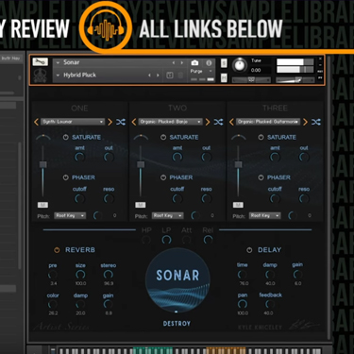Open layer ONE Pitch Root Key dropdown
This screenshot has width=354, height=354.
pyautogui.click(x=70, y=215)
